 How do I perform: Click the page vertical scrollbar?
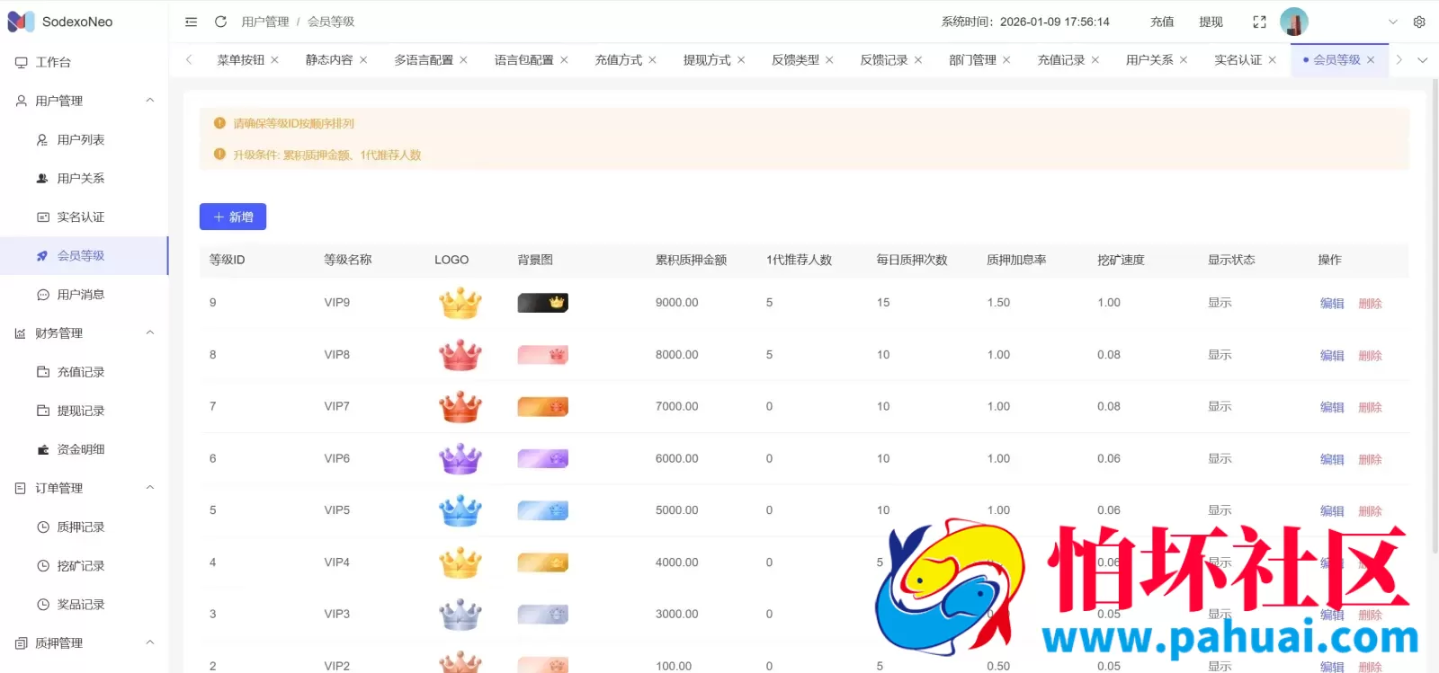[1435, 314]
